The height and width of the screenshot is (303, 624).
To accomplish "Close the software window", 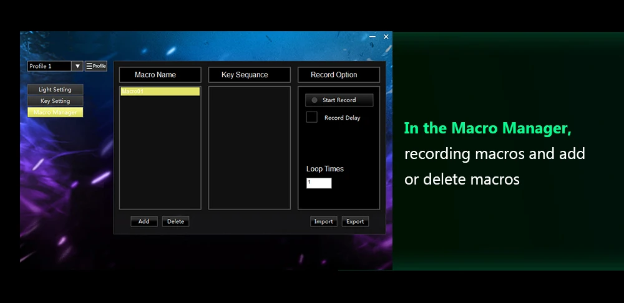I will [x=386, y=37].
